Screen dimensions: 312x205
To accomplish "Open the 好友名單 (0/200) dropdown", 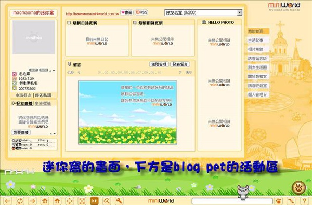I will pyautogui.click(x=203, y=12).
